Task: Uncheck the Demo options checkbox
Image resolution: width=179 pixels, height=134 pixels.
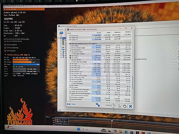Action: [x=5, y=45]
